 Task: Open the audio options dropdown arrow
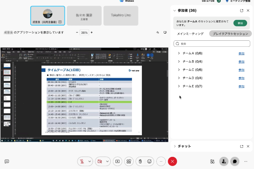coord(90,161)
